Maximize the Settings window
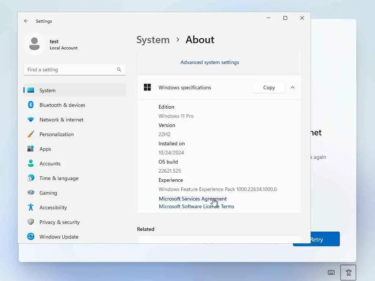Screen dimensions: 375x281 pyautogui.click(x=285, y=18)
